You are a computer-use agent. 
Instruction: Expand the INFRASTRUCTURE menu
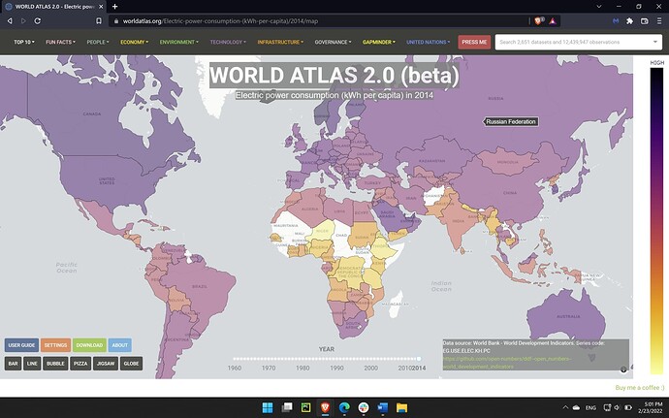(280, 42)
